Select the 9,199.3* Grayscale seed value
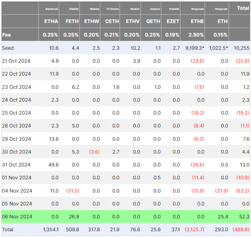This screenshot has width=251, height=238. click(195, 48)
